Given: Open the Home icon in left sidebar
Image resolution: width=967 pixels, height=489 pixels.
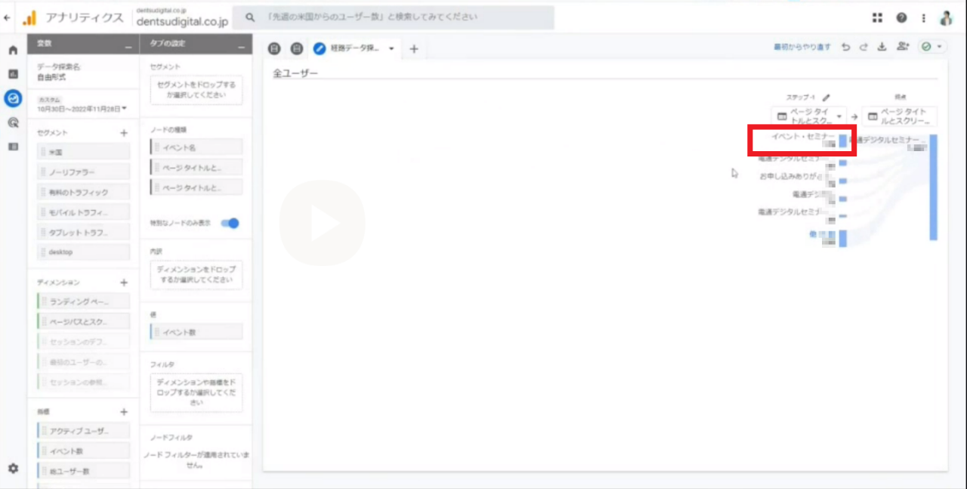Looking at the screenshot, I should point(13,51).
